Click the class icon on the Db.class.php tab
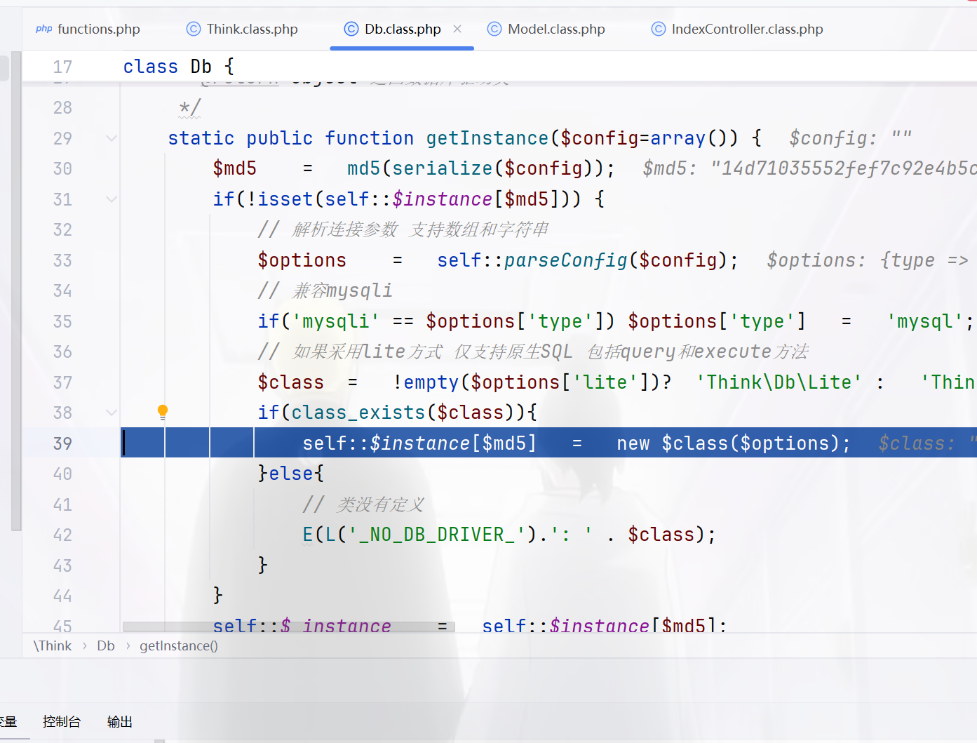 pyautogui.click(x=351, y=29)
